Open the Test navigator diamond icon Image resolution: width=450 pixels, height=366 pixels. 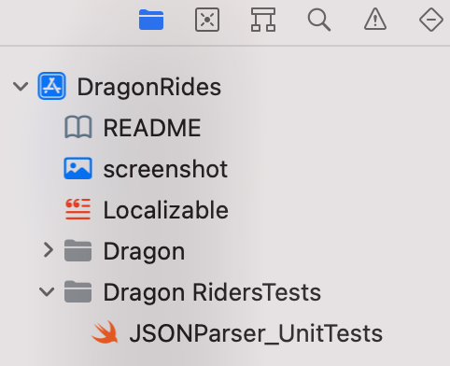(431, 20)
